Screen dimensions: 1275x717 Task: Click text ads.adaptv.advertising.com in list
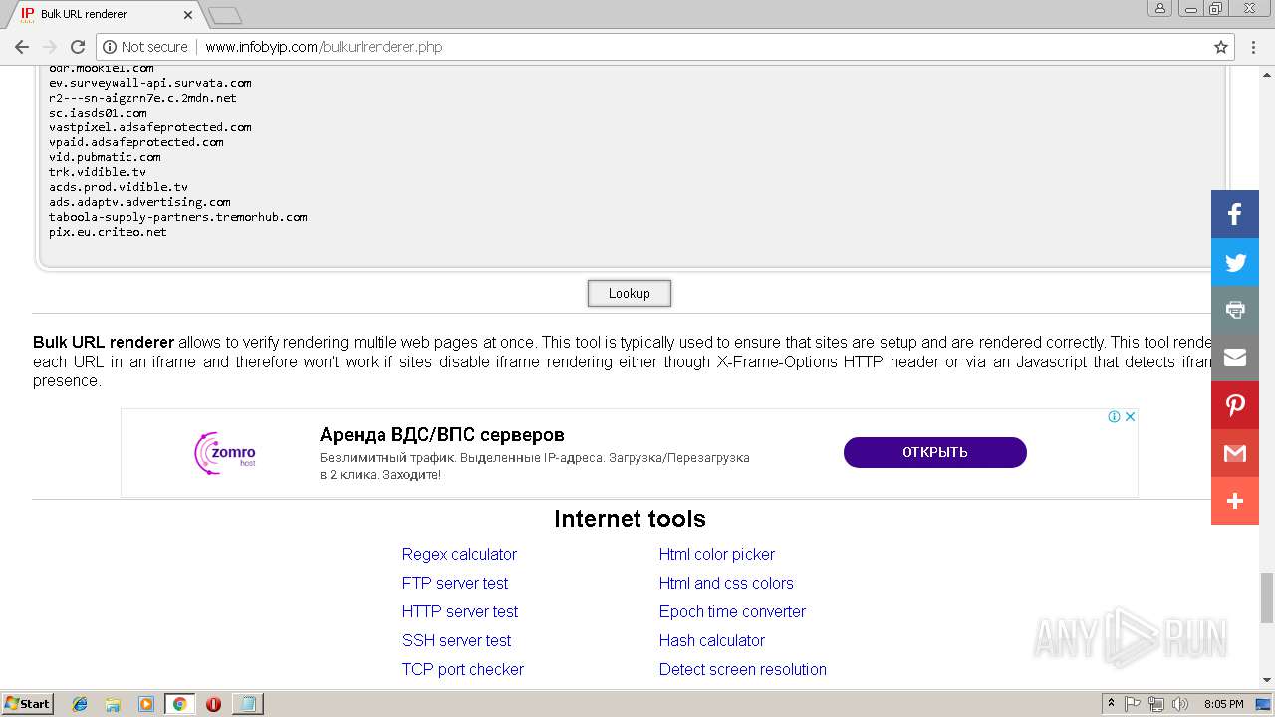[139, 202]
